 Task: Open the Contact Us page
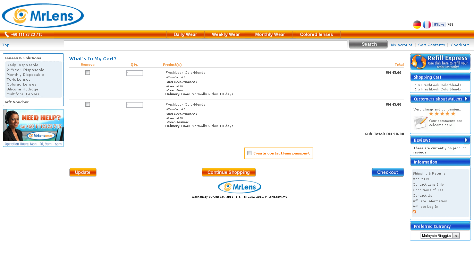pos(422,195)
